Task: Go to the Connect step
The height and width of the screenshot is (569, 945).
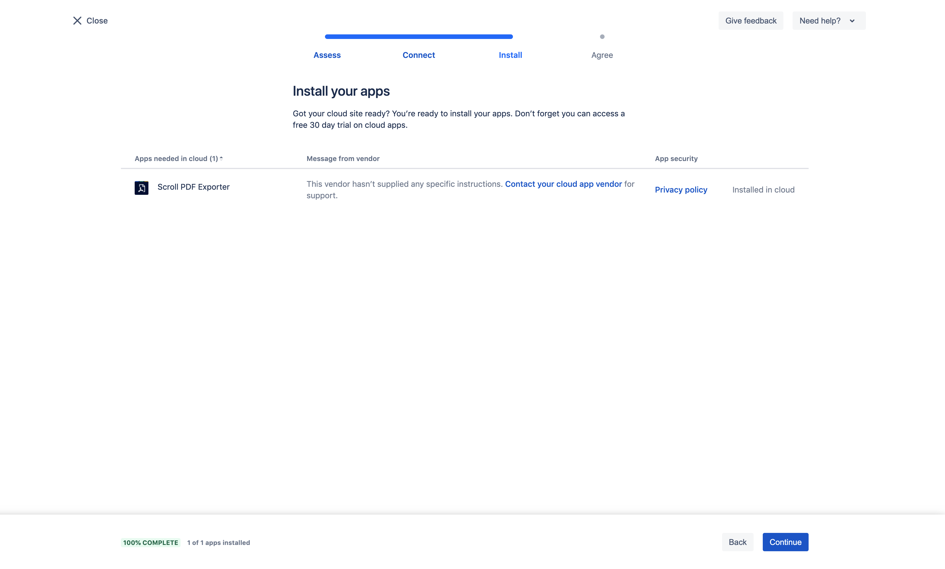Action: tap(419, 55)
